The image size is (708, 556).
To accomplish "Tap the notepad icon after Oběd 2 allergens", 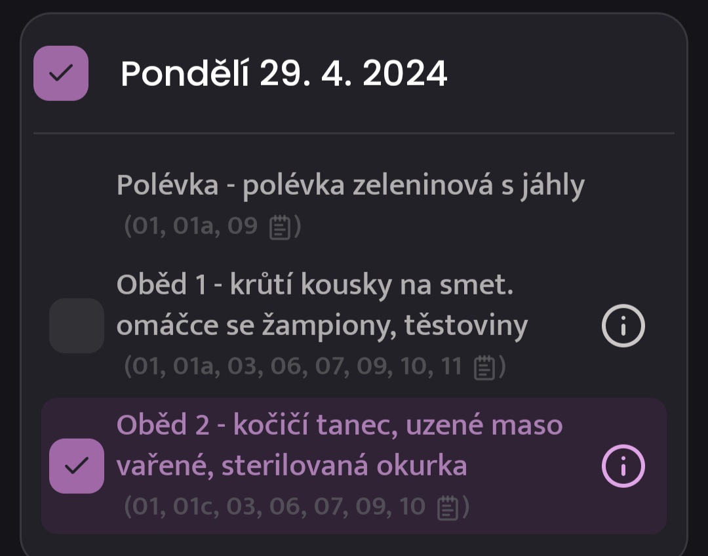I will tap(448, 507).
